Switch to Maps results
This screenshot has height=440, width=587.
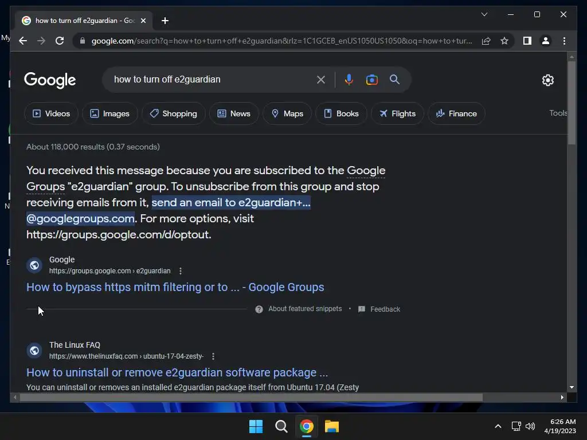(x=287, y=113)
